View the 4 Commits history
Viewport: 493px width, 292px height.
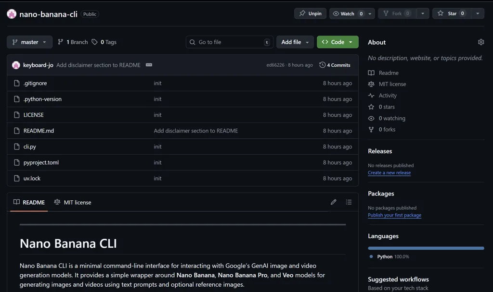pyautogui.click(x=335, y=65)
